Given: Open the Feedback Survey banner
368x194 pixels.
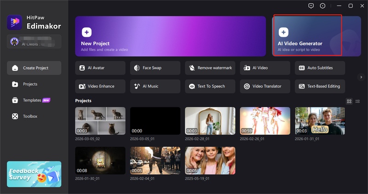Looking at the screenshot, I should [34, 174].
